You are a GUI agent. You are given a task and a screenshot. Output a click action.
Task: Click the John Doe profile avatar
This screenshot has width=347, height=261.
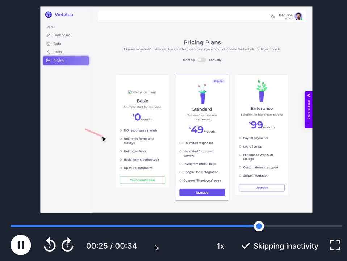298,16
